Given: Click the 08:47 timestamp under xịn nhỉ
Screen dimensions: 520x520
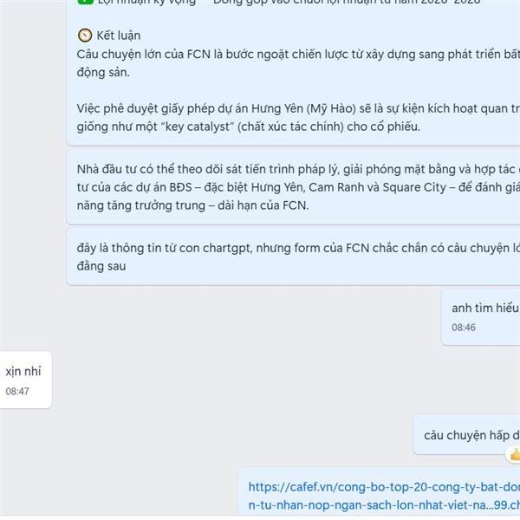Looking at the screenshot, I should pyautogui.click(x=17, y=392).
